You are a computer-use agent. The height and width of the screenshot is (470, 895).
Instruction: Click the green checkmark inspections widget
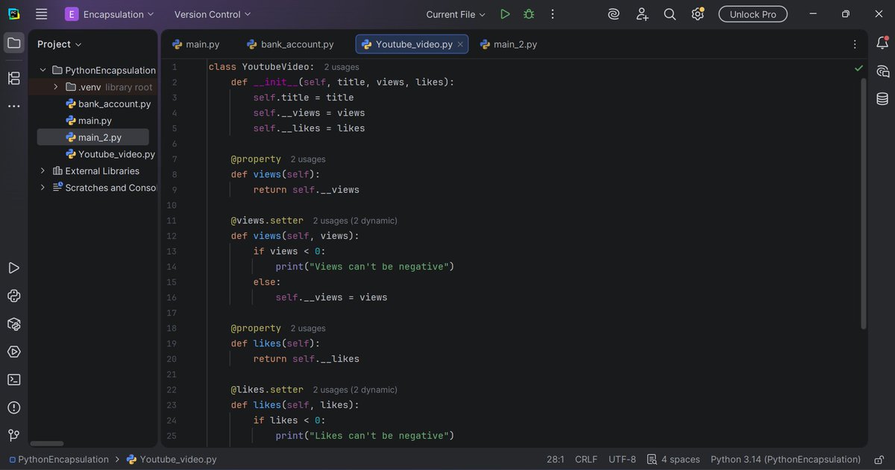(x=859, y=68)
